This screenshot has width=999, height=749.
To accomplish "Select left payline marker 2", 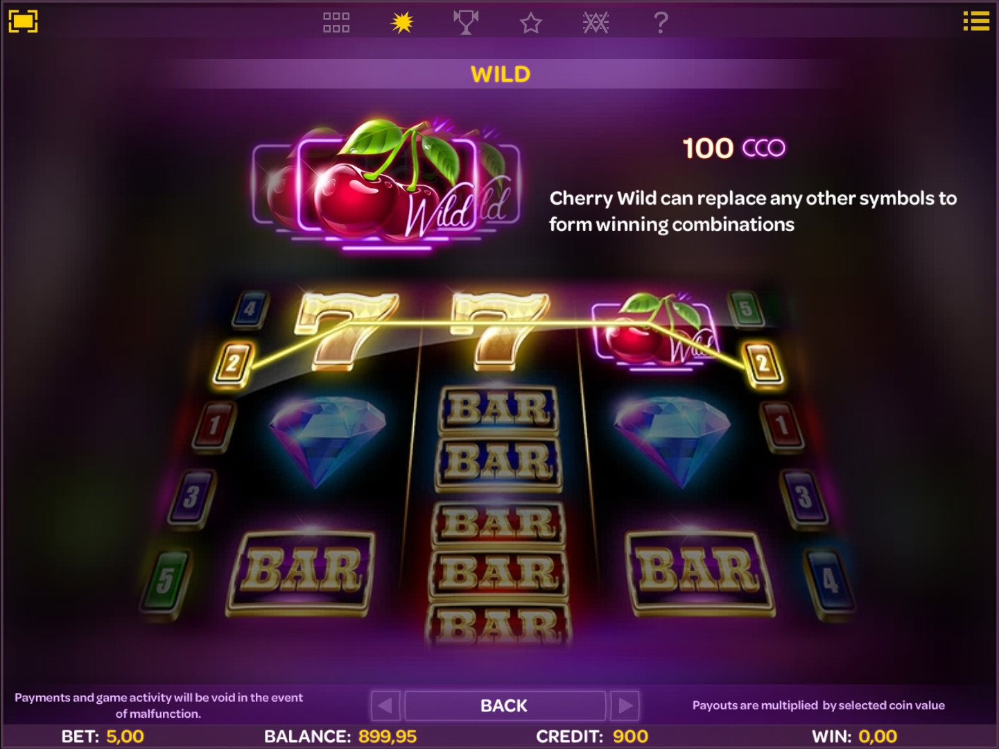I will click(232, 363).
